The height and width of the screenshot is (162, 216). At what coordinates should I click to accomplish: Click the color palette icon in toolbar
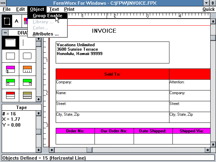[x=26, y=21]
